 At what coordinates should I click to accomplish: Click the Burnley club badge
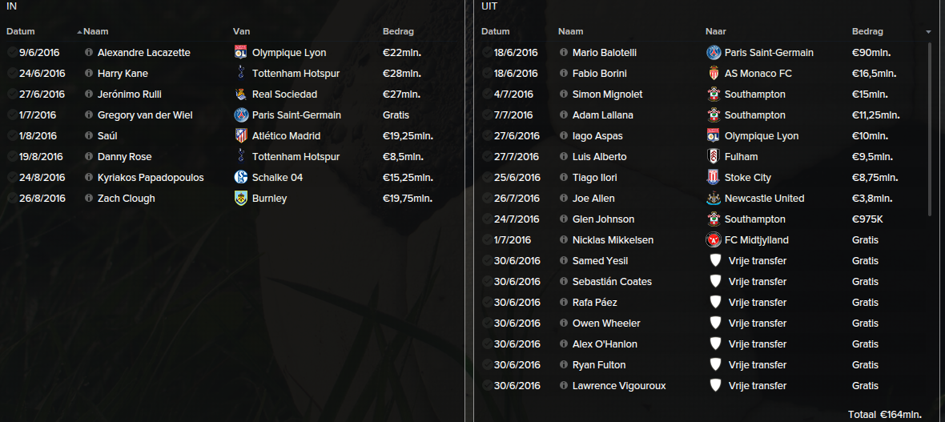click(x=241, y=199)
